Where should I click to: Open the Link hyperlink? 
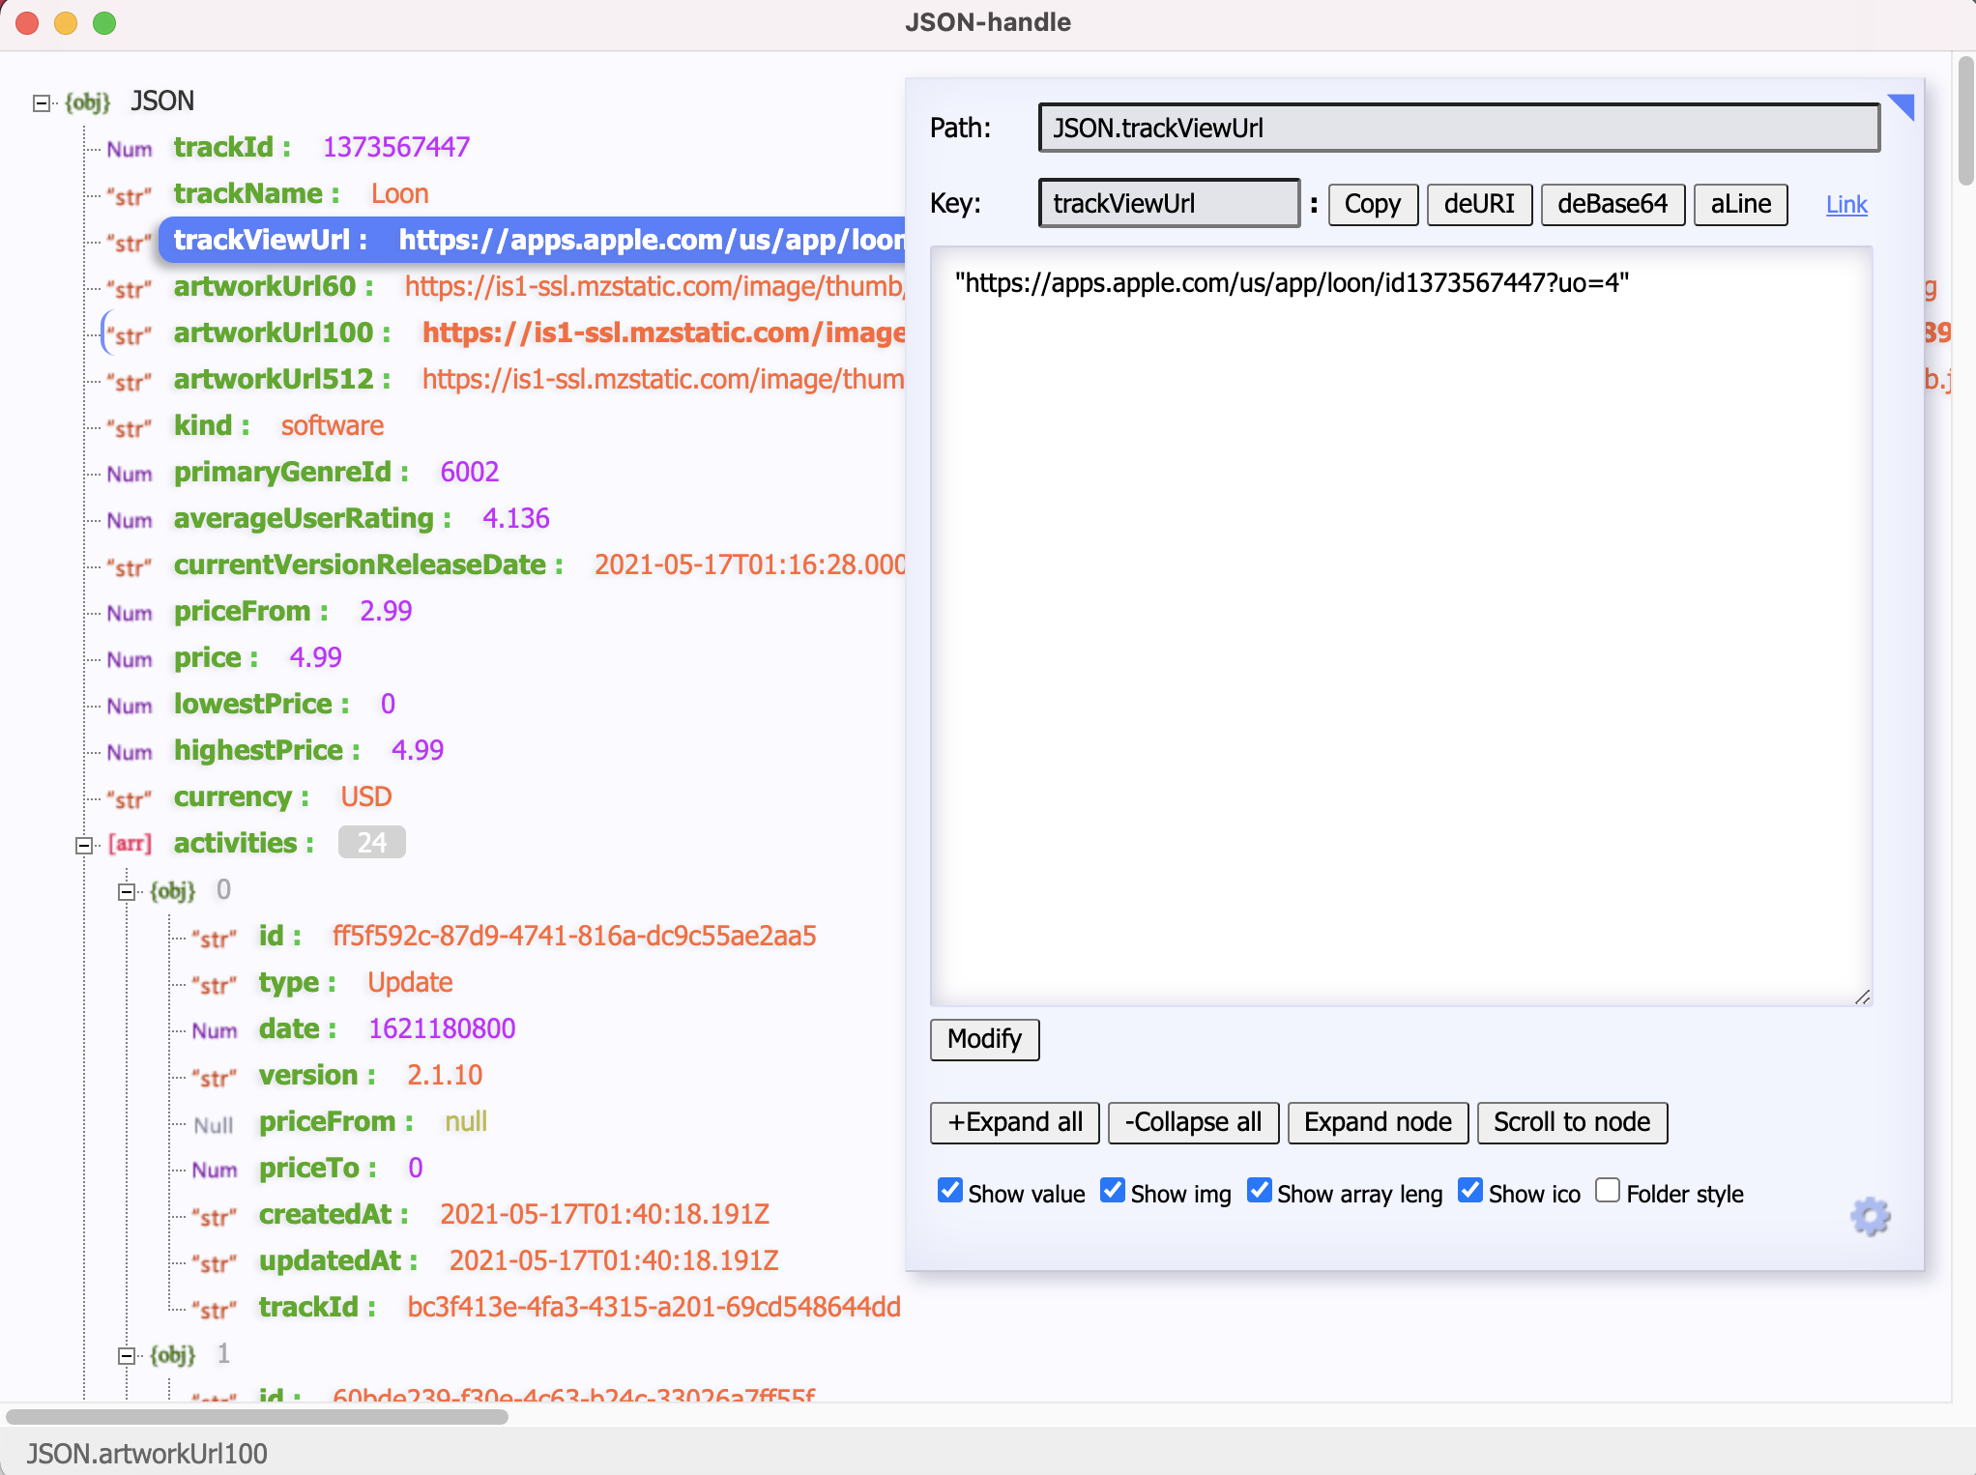click(x=1846, y=205)
